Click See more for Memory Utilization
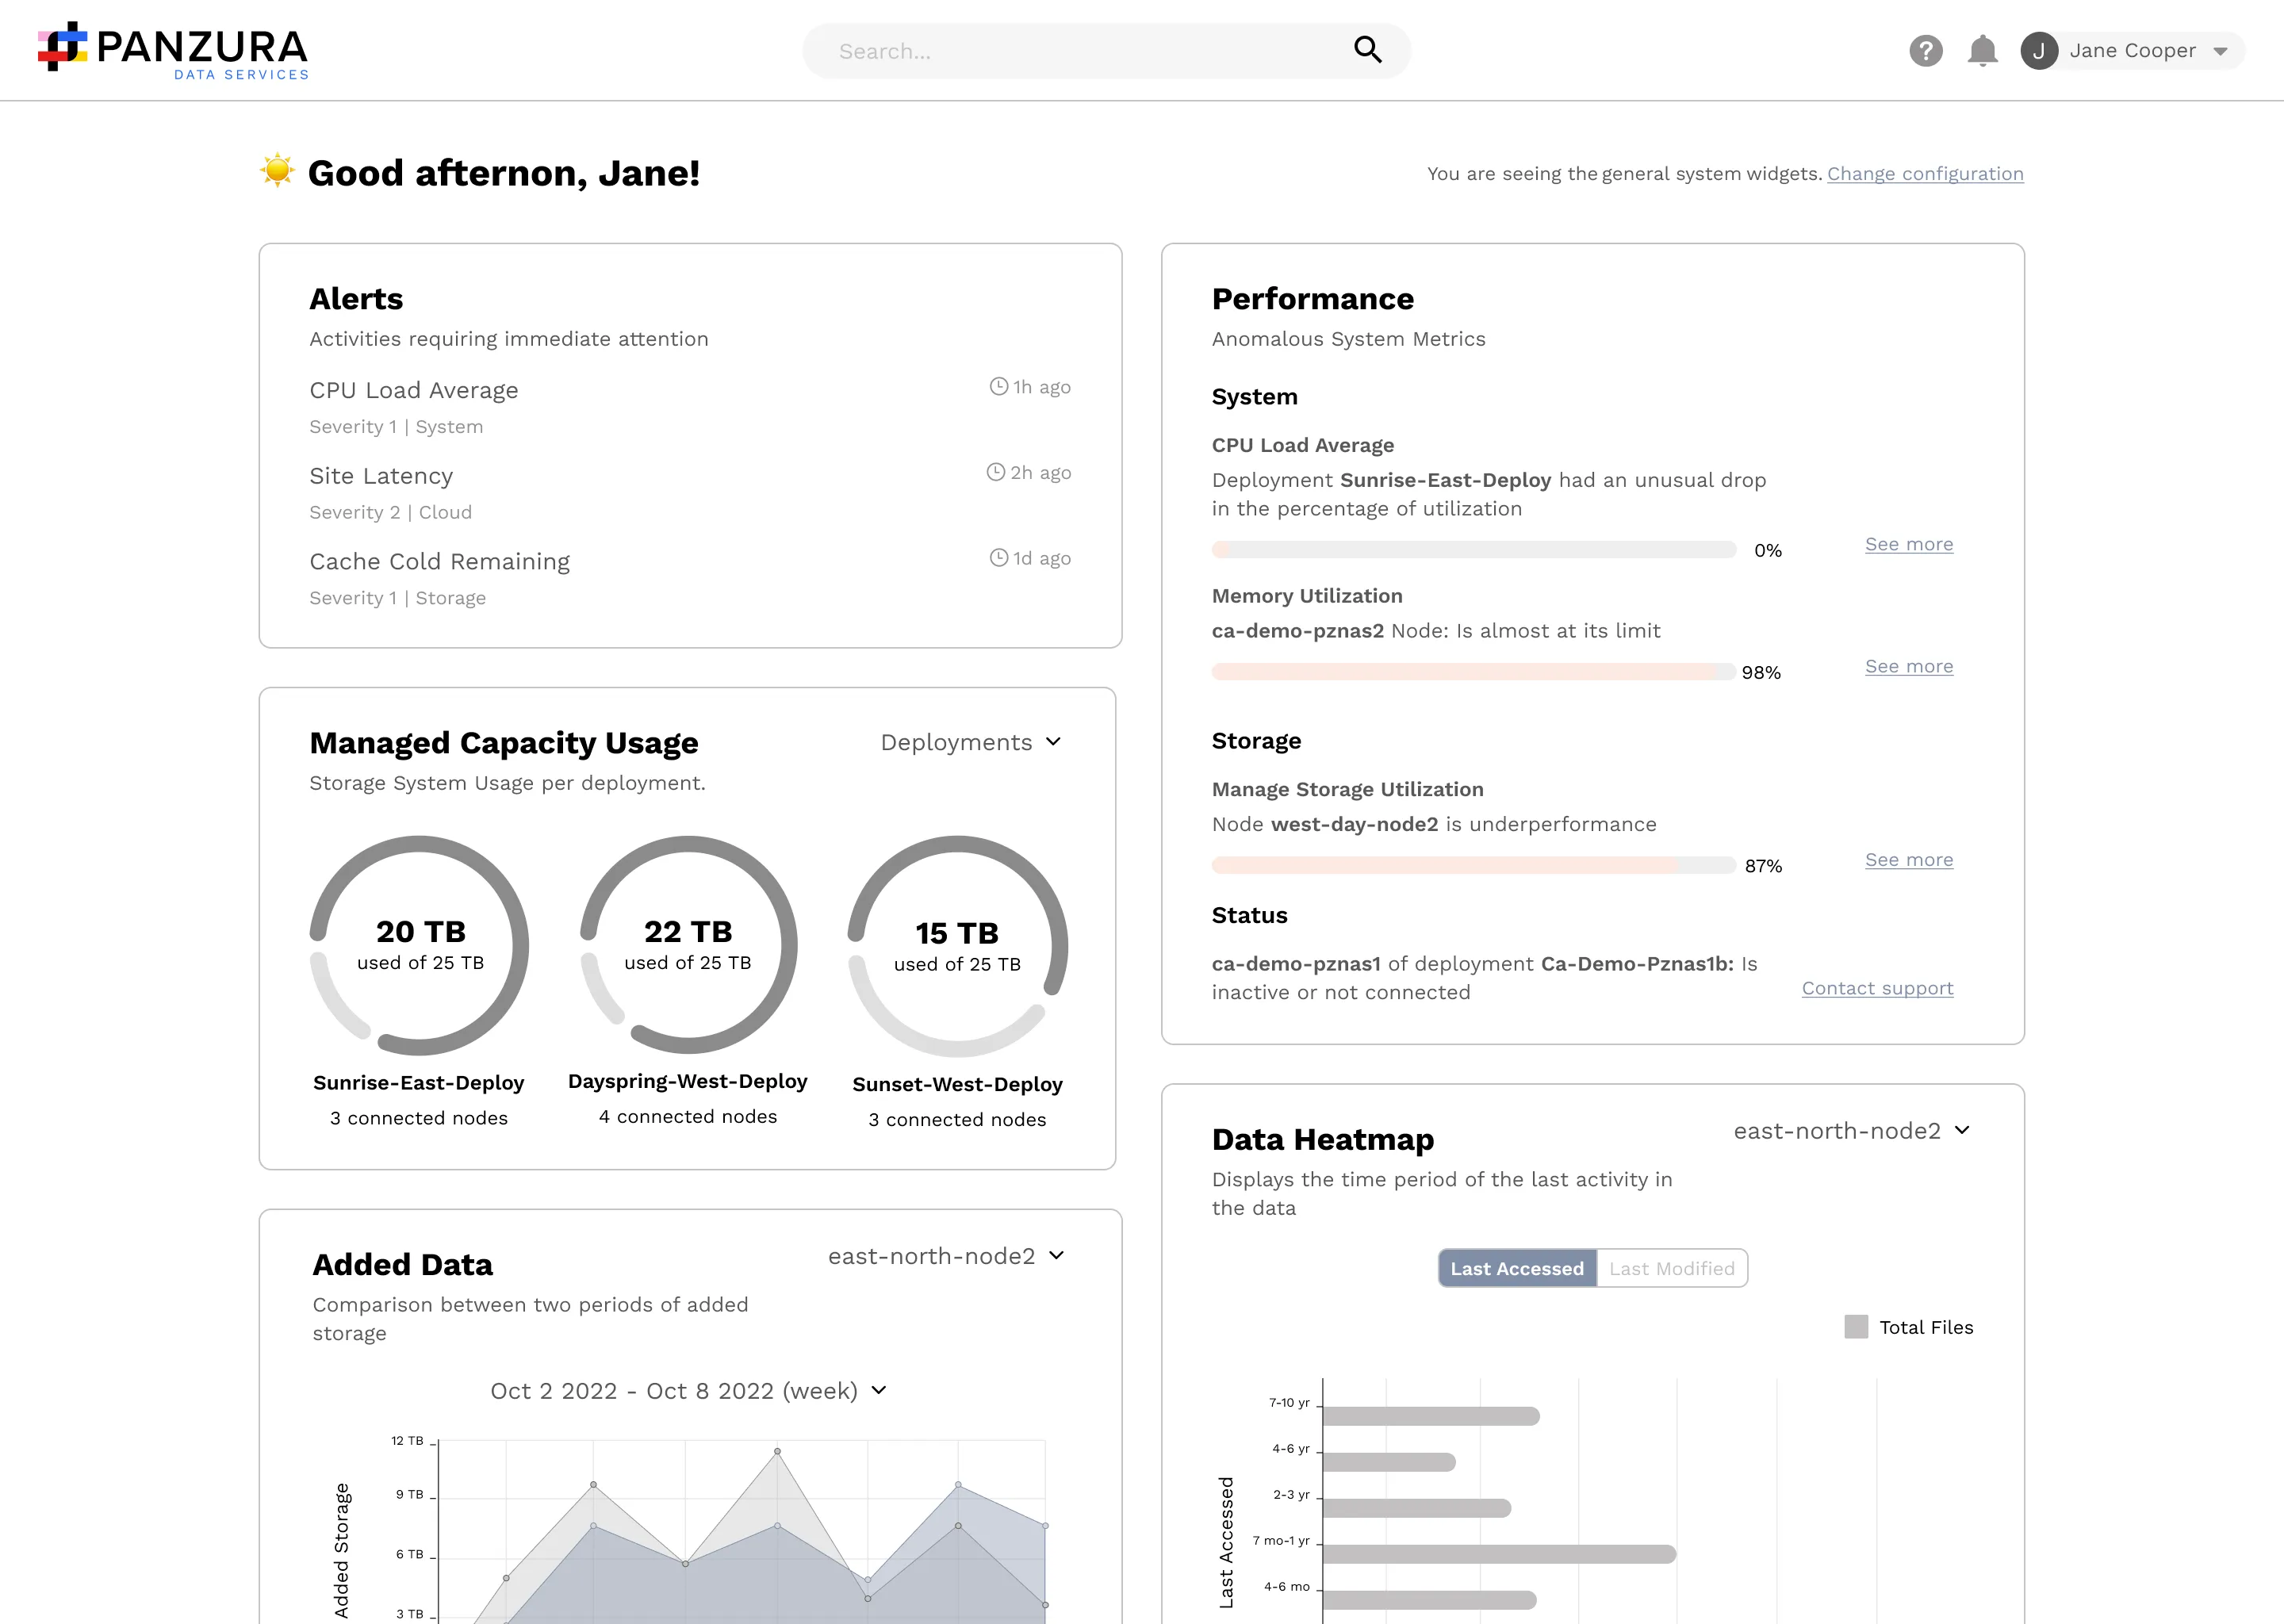 [x=1909, y=666]
